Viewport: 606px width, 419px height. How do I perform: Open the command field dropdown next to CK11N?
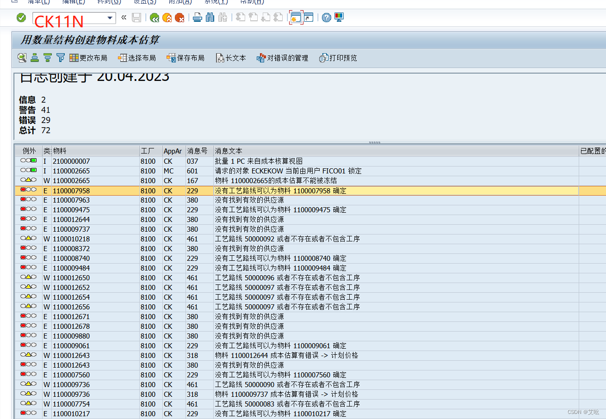(x=110, y=17)
